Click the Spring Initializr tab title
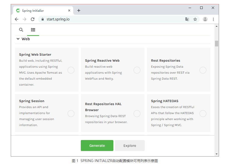 coord(33,11)
